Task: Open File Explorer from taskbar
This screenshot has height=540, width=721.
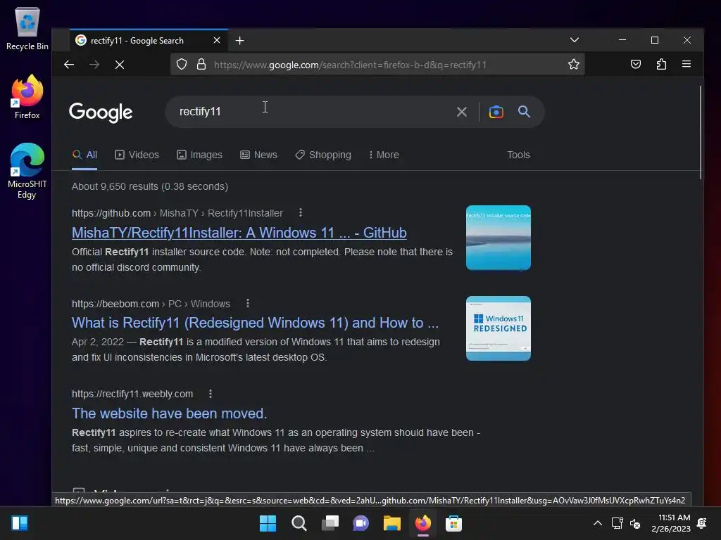Action: click(x=391, y=523)
